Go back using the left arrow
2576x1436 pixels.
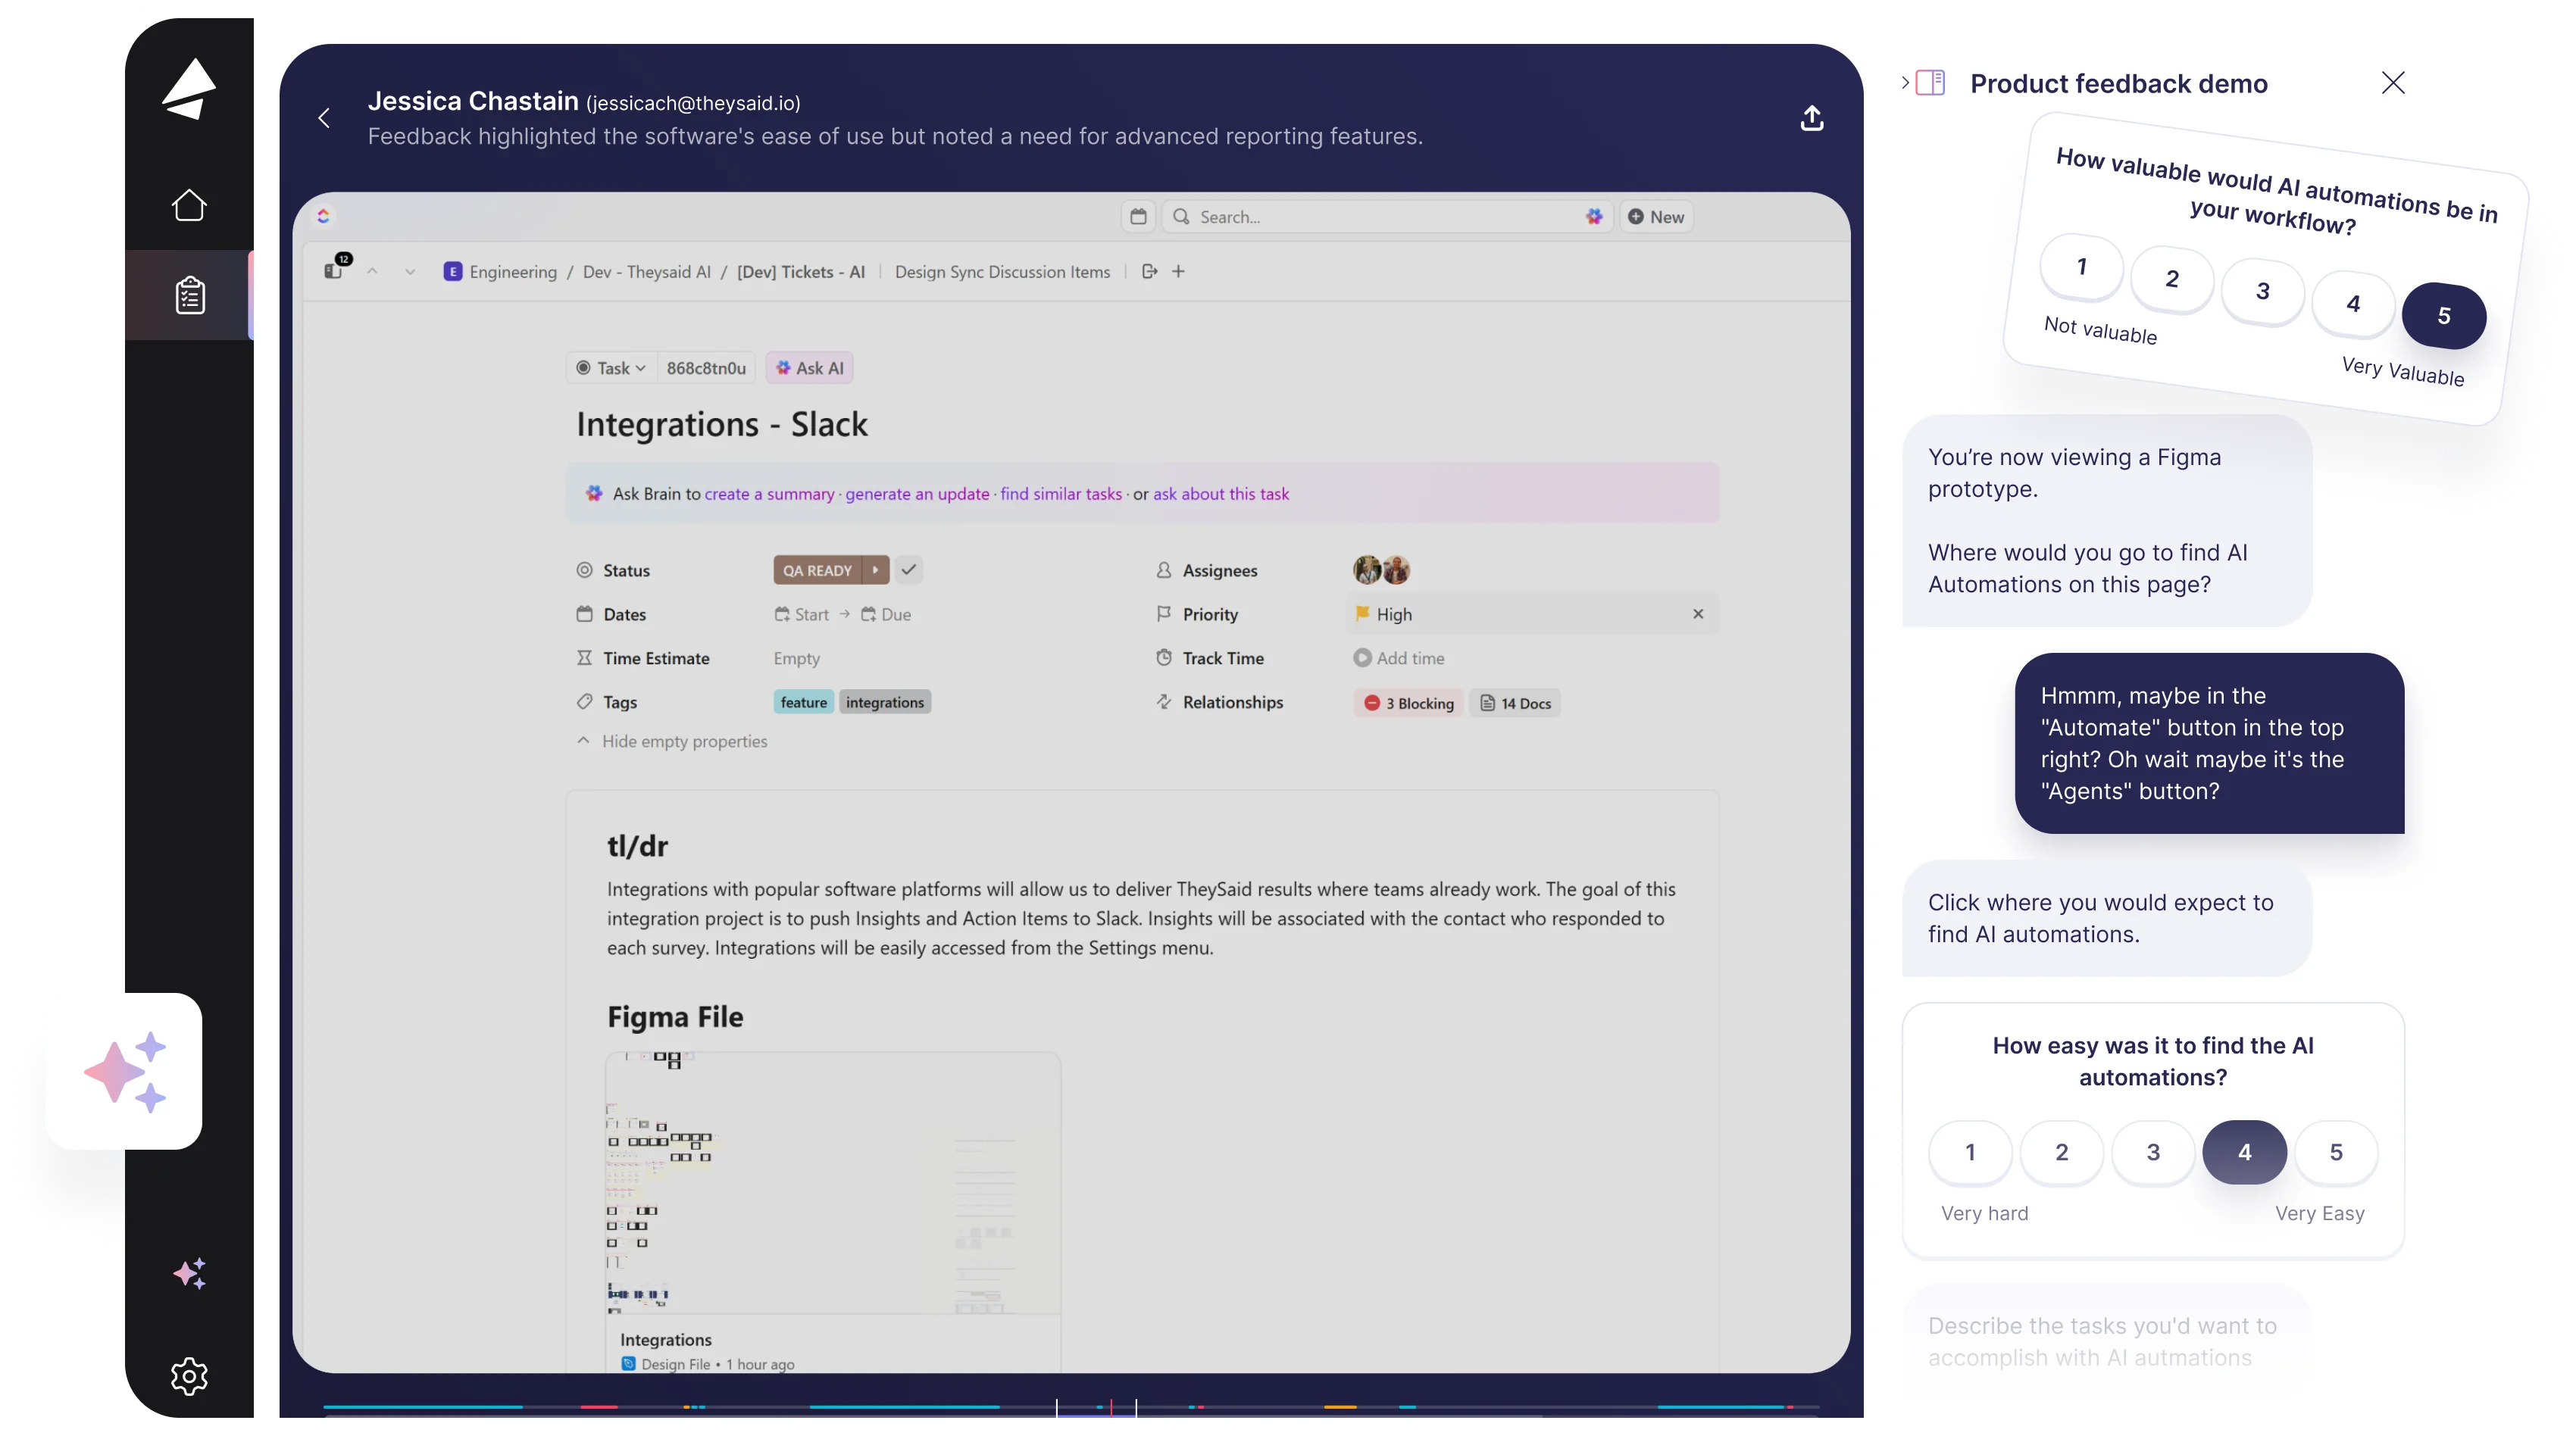[x=324, y=118]
